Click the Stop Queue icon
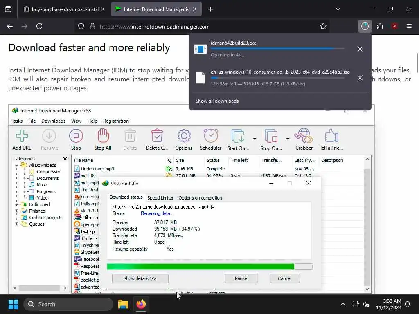The image size is (419, 314). click(271, 136)
